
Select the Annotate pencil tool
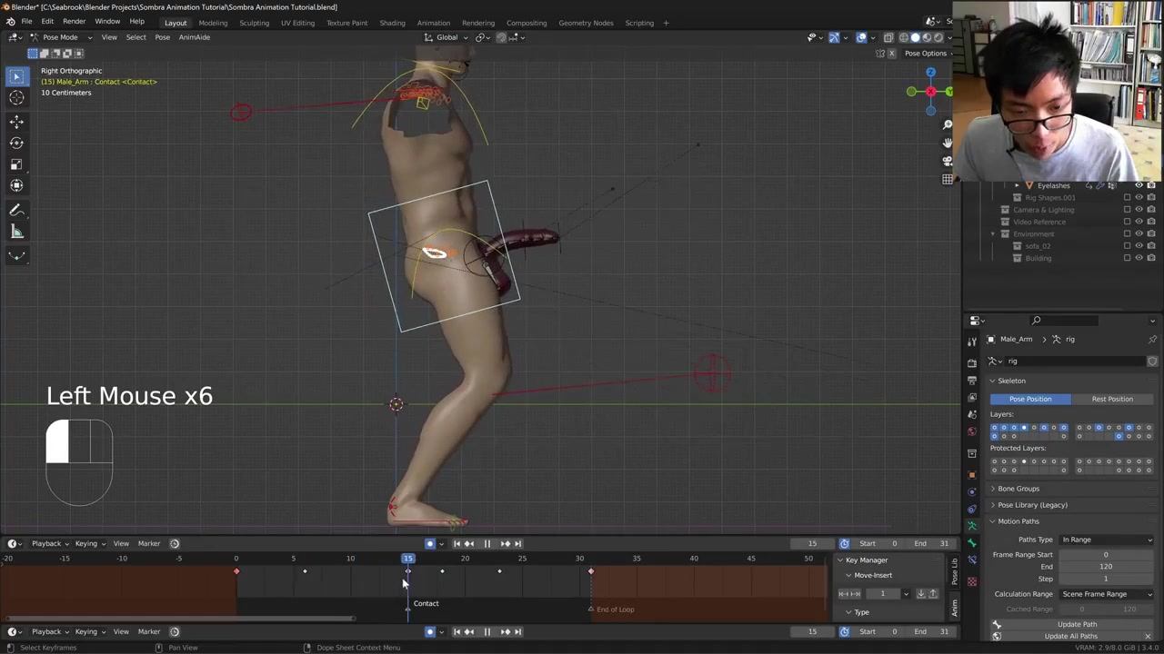tap(16, 210)
